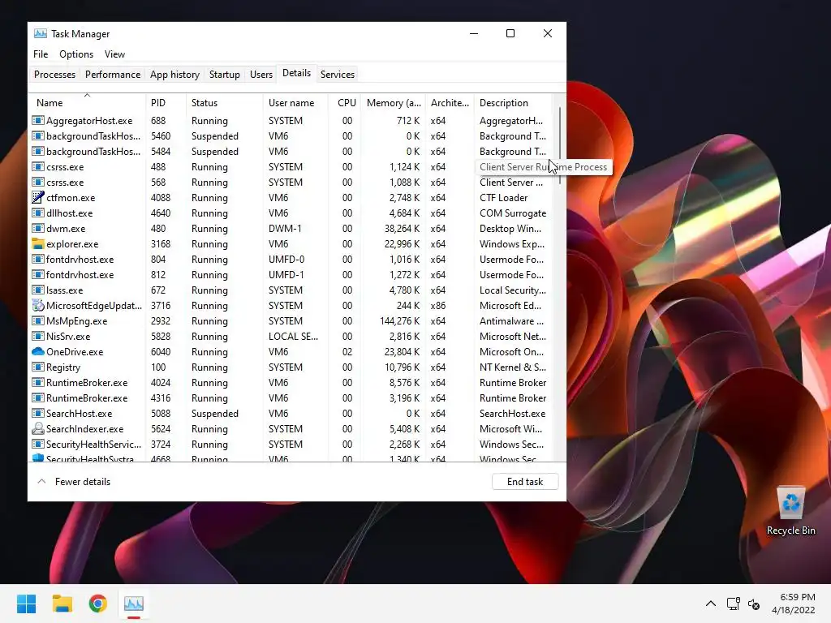Click the NT Kernel & S... description

[x=513, y=367]
